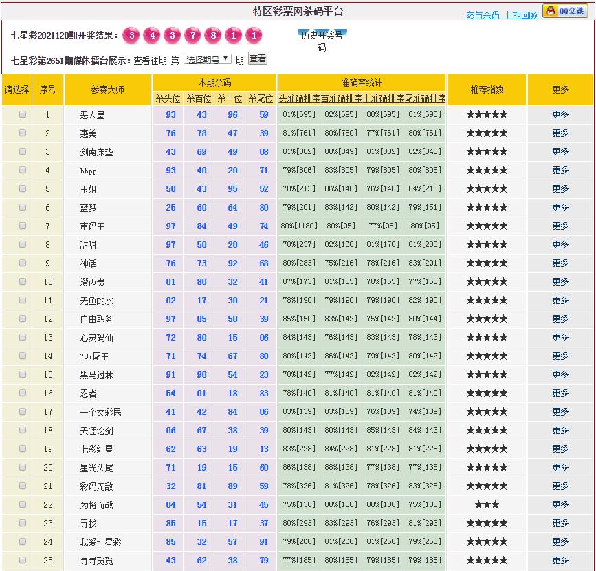Open the 选择期号 period dropdown
Image resolution: width=596 pixels, height=571 pixels.
tap(208, 60)
